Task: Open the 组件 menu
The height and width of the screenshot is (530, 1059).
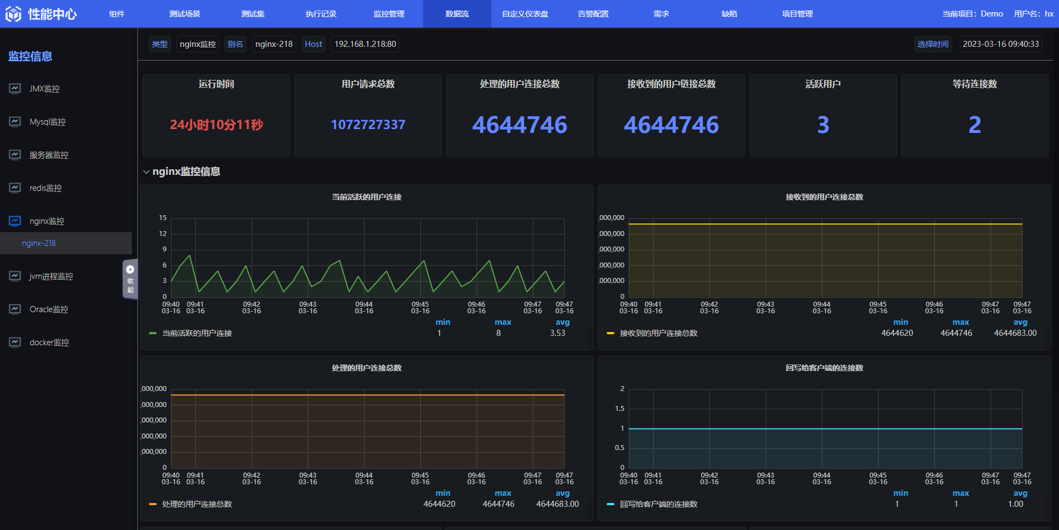Action: pyautogui.click(x=117, y=14)
